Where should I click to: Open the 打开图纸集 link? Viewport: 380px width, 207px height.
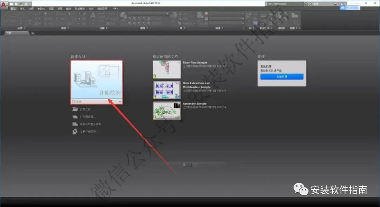pos(88,117)
